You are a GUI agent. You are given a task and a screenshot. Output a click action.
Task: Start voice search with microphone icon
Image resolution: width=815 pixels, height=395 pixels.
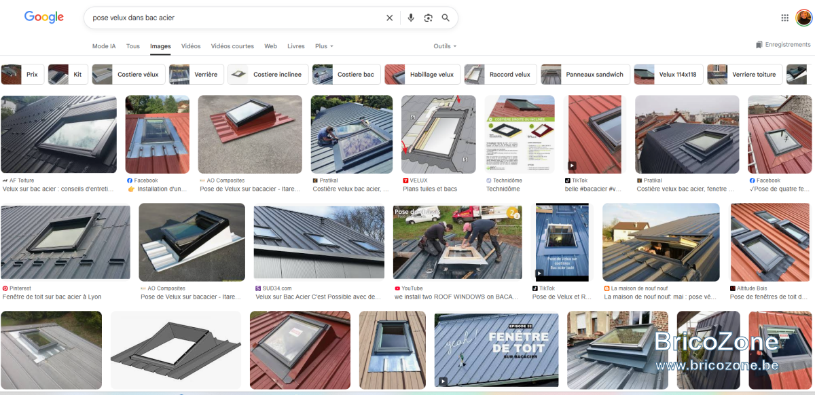pyautogui.click(x=411, y=18)
